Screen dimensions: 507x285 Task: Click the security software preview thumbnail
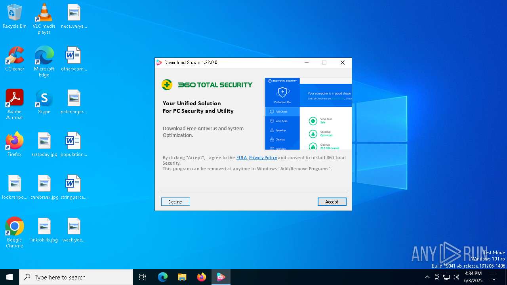click(308, 114)
